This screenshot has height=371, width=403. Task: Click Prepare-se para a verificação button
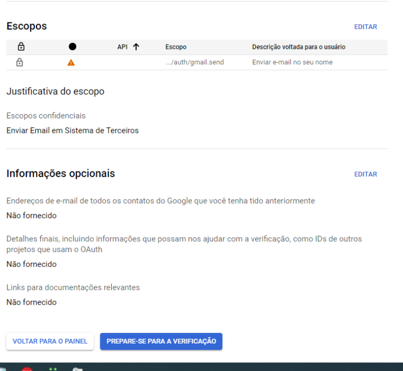click(161, 342)
